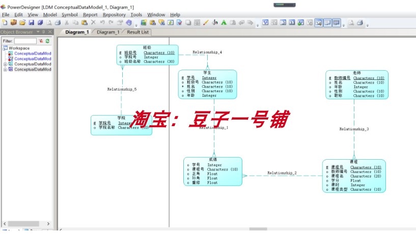
Task: Click the Relationship_2 label
Action: [x=282, y=173]
